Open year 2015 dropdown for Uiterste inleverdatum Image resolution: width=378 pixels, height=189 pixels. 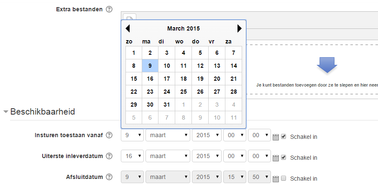207,156
